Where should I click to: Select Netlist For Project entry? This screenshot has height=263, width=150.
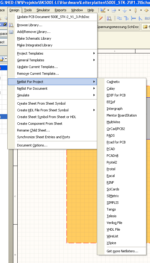tap(53, 82)
